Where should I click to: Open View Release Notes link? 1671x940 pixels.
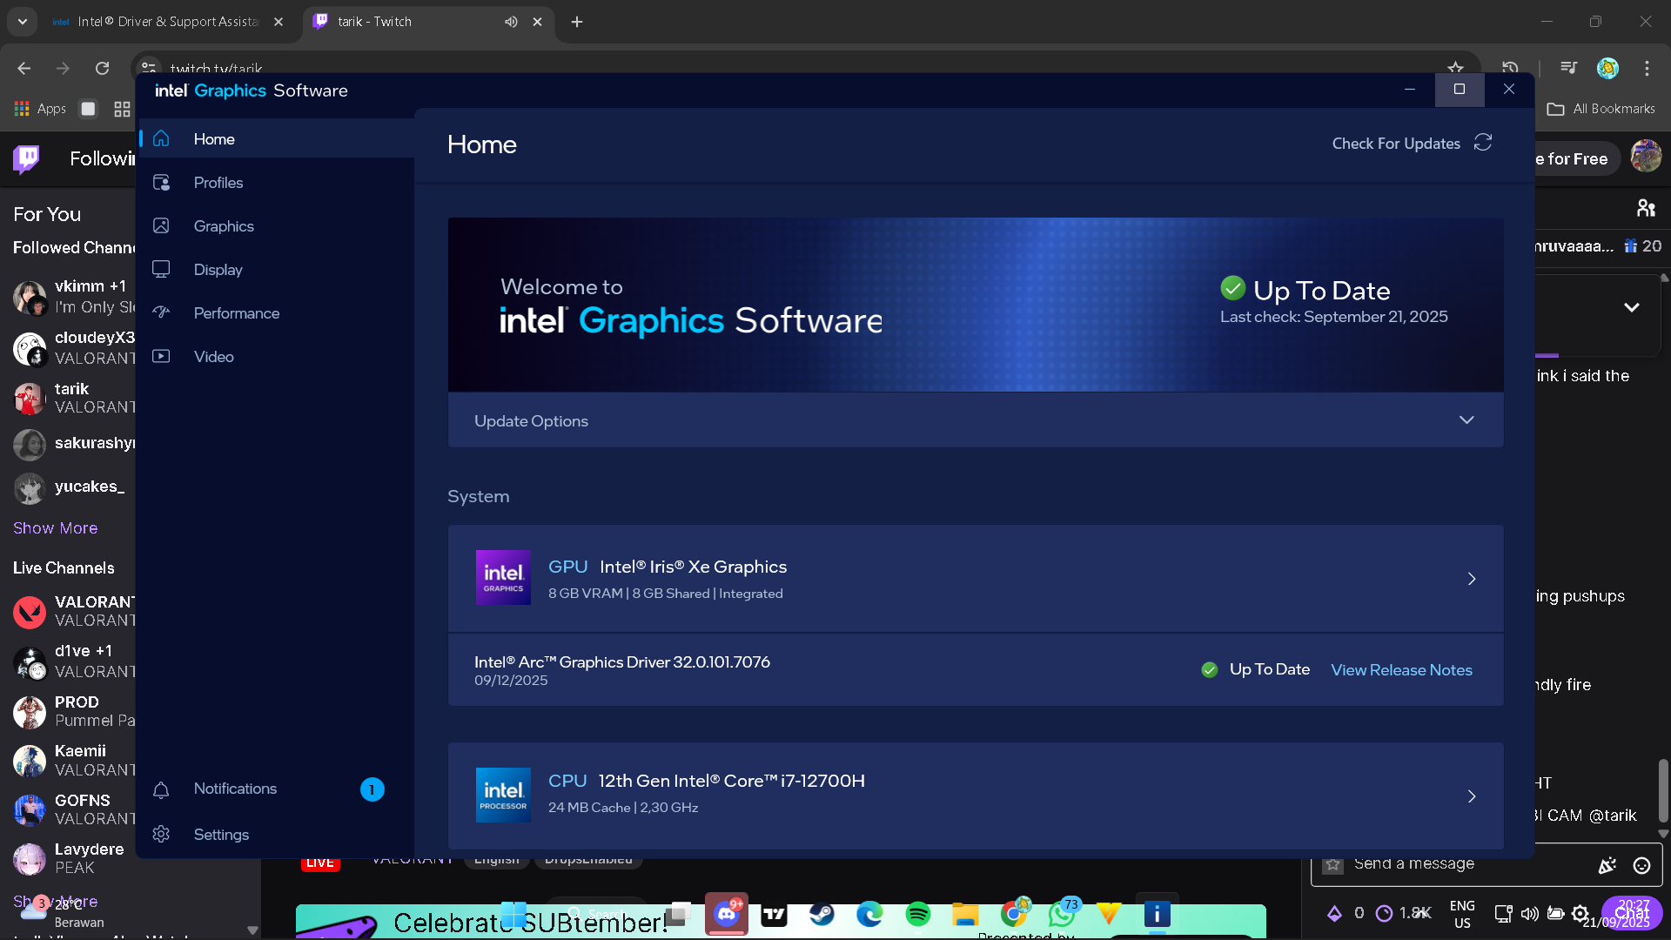[x=1401, y=670]
